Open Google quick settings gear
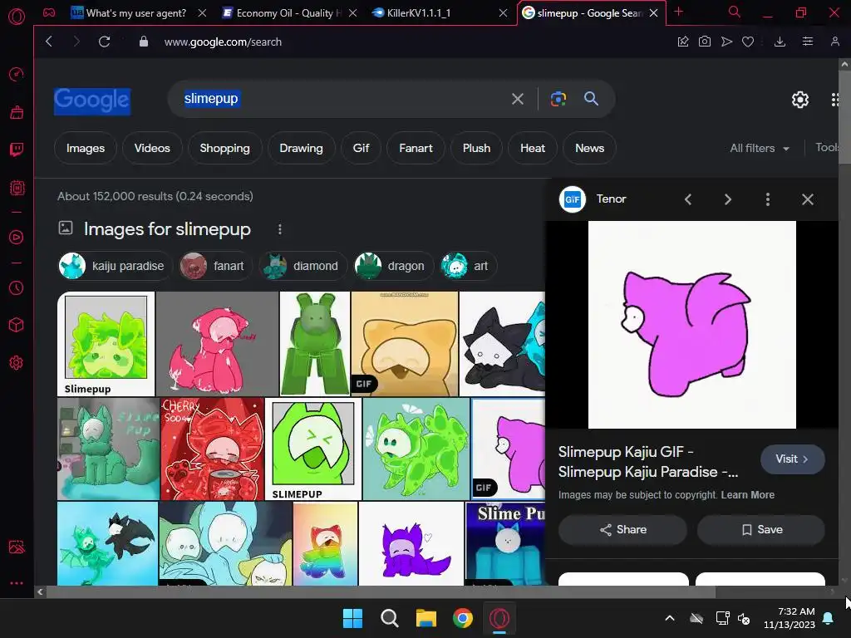 point(800,100)
